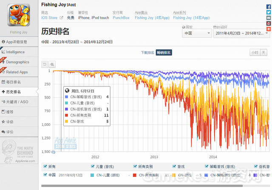Open Related Apps in sidebar

pos(19,72)
